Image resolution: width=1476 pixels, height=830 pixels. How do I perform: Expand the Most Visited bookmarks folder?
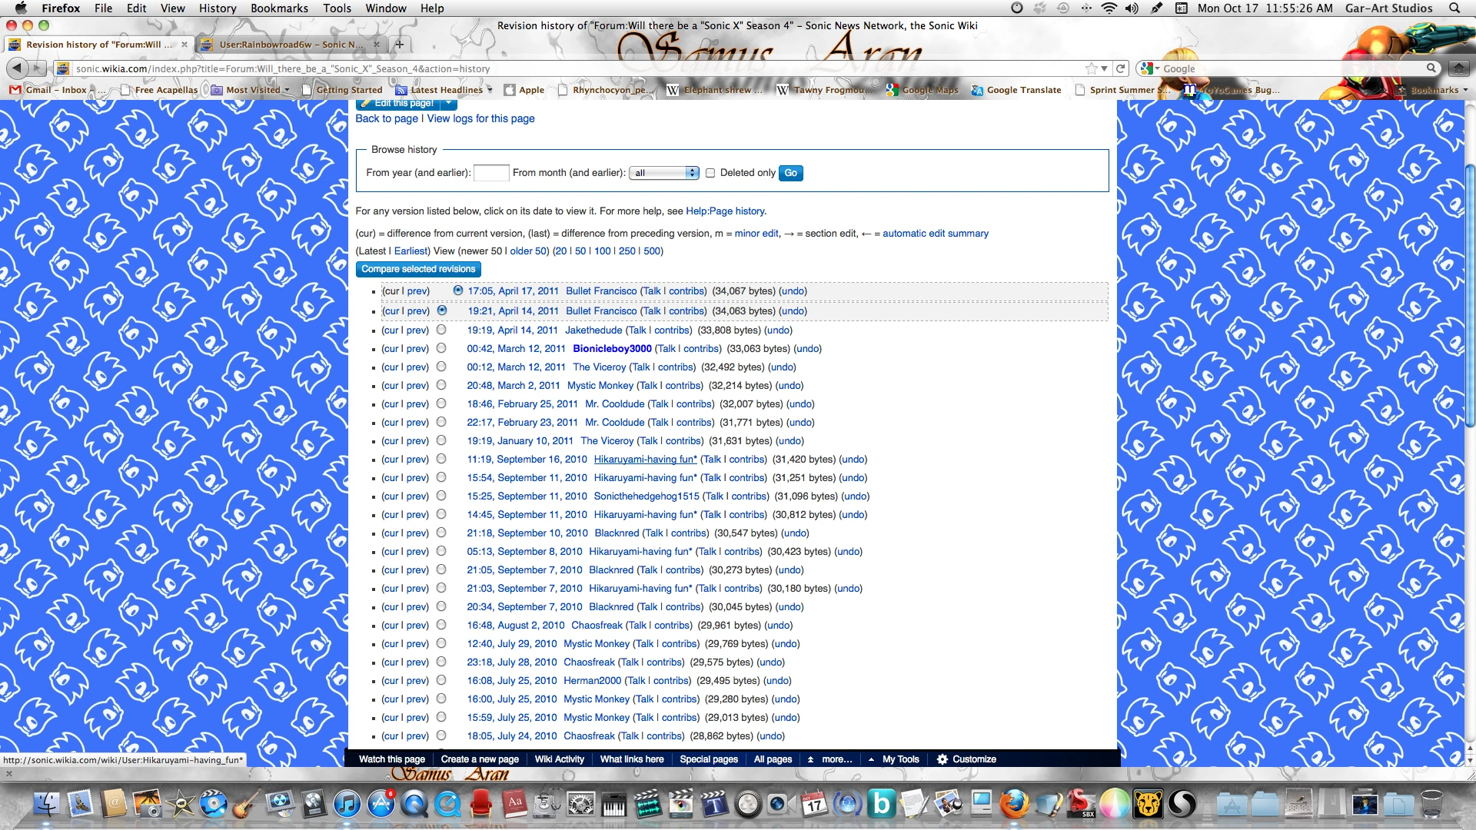click(x=252, y=90)
